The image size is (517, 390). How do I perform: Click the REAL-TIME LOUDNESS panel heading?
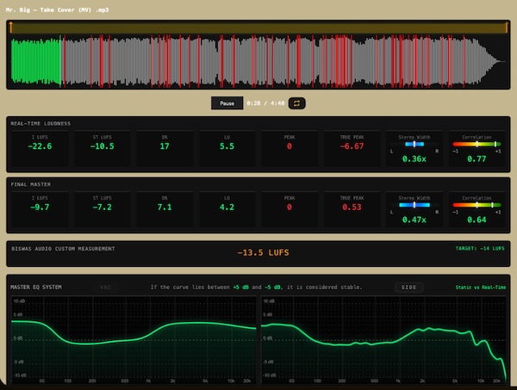tap(40, 123)
